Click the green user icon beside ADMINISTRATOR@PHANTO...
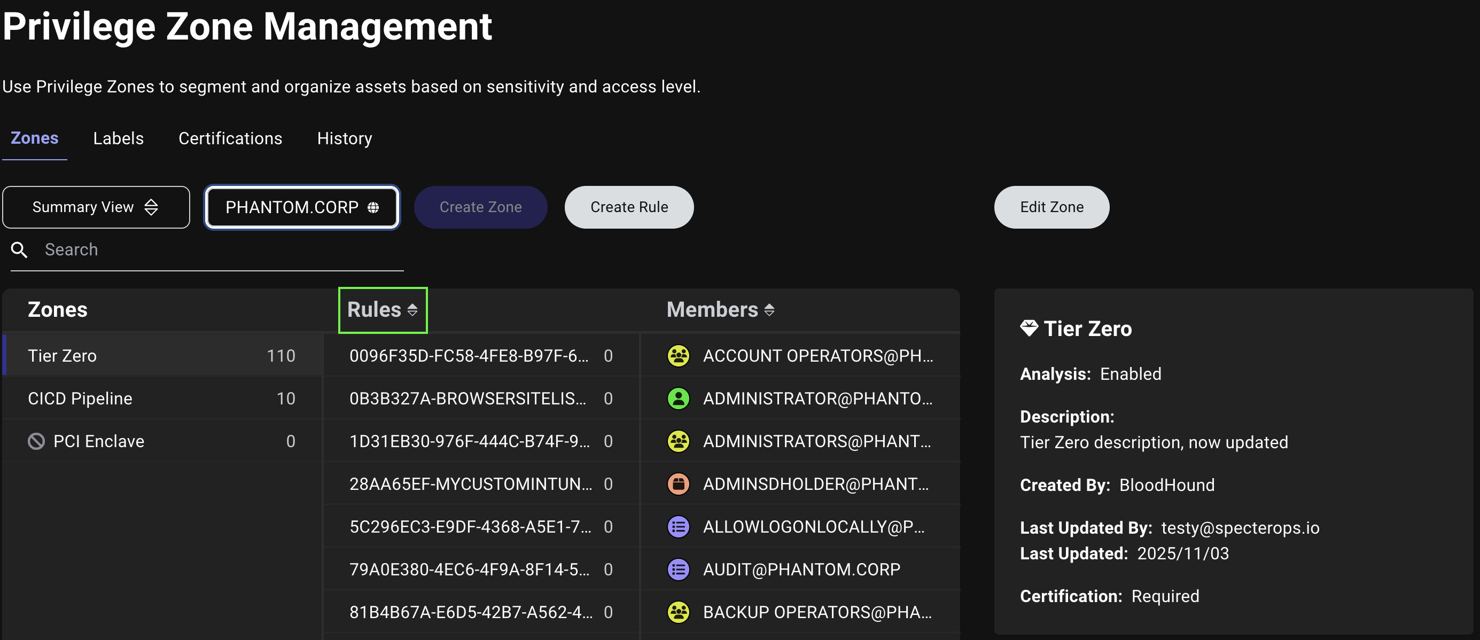This screenshot has width=1480, height=640. point(679,397)
